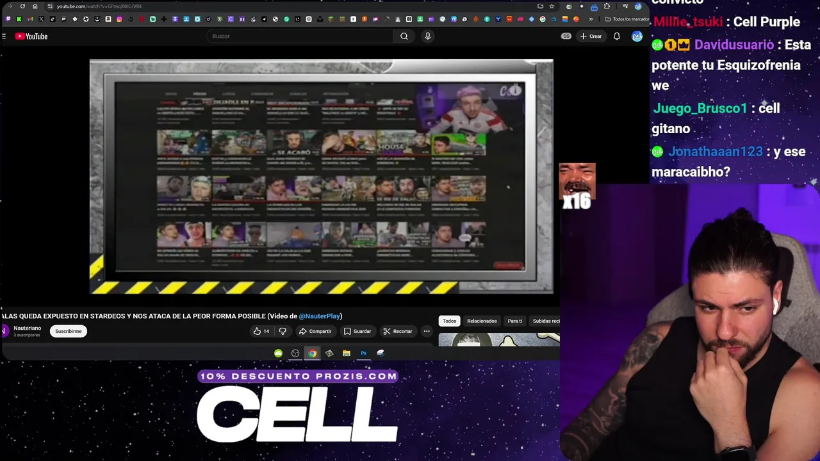Open the X bookmark in the bookmarks bar
The width and height of the screenshot is (820, 461).
click(x=41, y=19)
